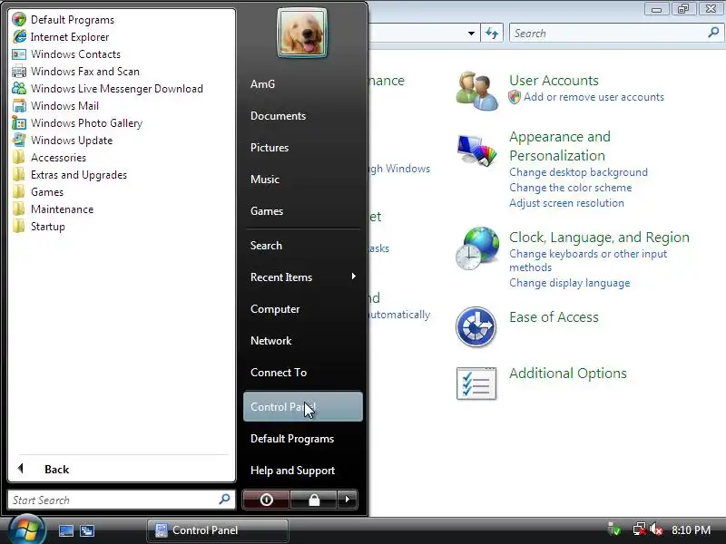Click Change the color scheme link
This screenshot has height=544, width=726.
coord(571,188)
